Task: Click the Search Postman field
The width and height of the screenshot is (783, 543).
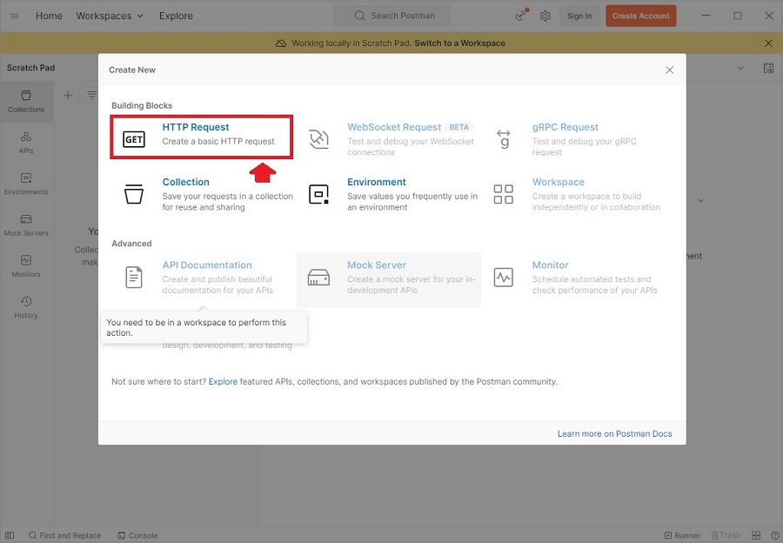Action: [392, 16]
